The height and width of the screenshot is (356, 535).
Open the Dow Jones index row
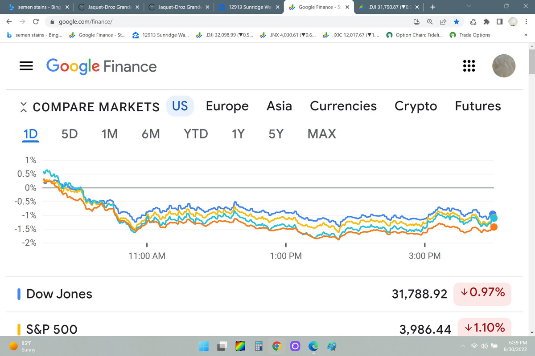pyautogui.click(x=264, y=294)
